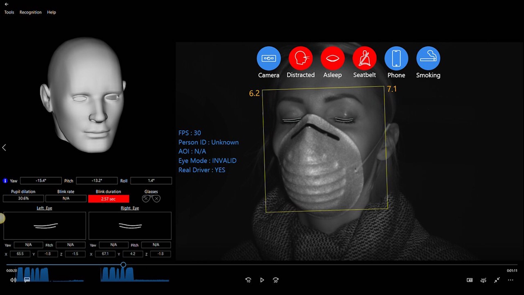The image size is (524, 295).
Task: Click the blue info icon beside Yaw
Action: click(x=5, y=181)
